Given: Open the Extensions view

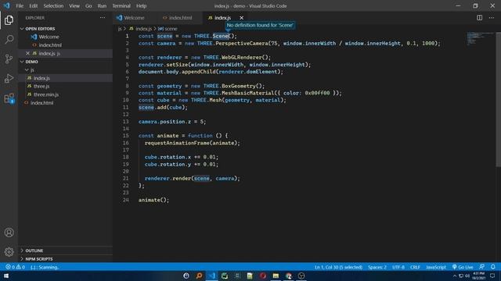Looking at the screenshot, I should pos(9,98).
